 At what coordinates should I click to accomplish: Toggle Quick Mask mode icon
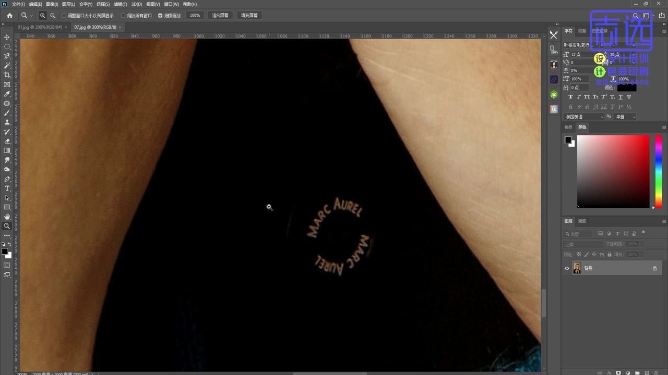click(7, 265)
